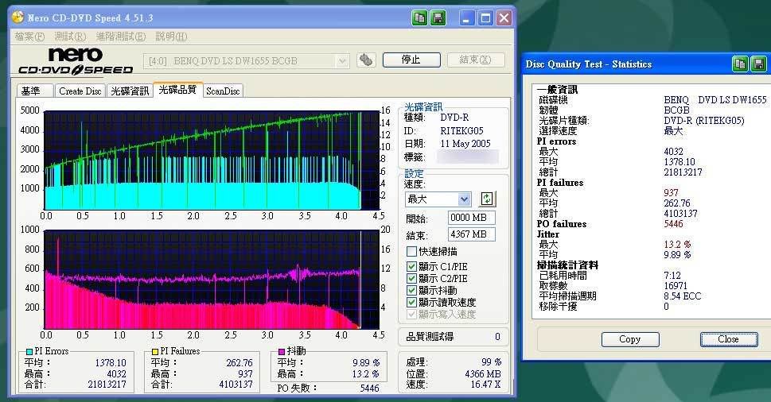Viewport: 771px width, 402px height.
Task: Toggle the 顯示 C1/PIE checkbox
Action: click(x=411, y=266)
